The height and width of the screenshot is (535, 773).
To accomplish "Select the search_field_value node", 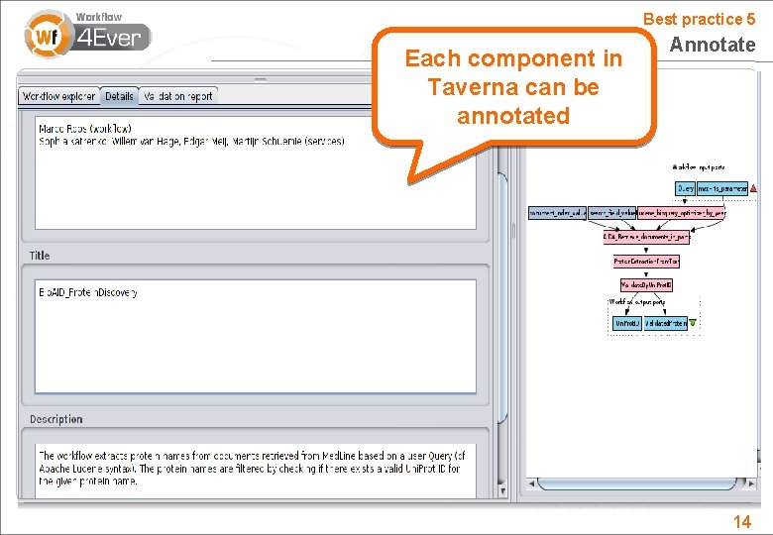I will point(611,213).
